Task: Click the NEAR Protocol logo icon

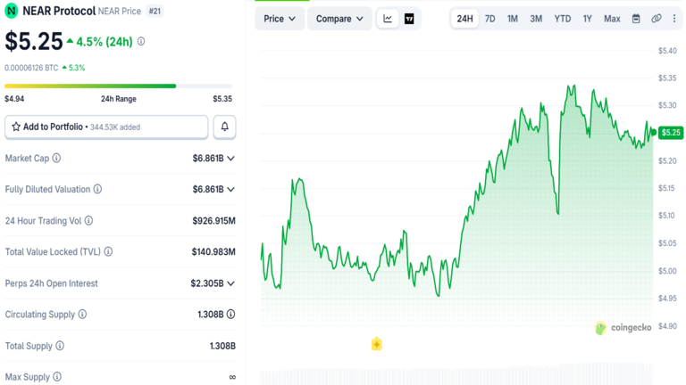Action: click(12, 11)
